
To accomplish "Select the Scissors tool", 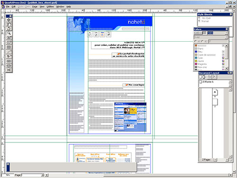I will point(9,70).
